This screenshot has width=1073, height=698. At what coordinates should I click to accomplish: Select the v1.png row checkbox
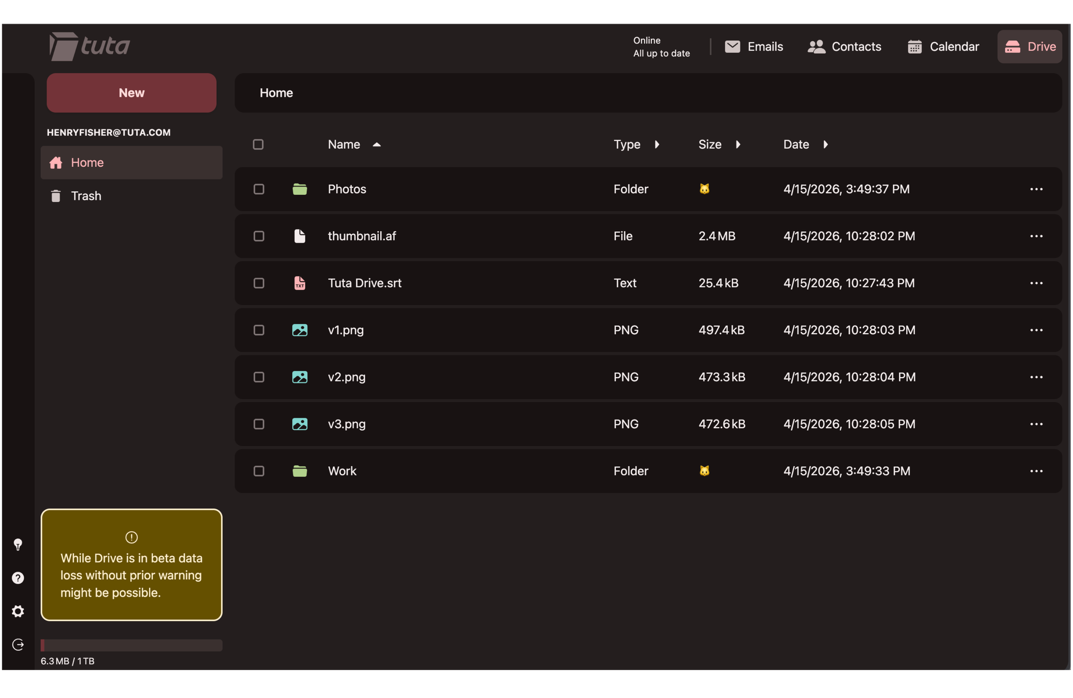coord(259,330)
